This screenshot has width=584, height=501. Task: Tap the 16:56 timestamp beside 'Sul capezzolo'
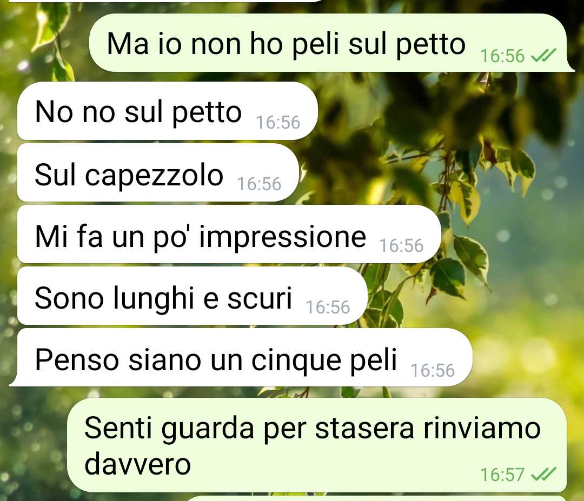tap(259, 184)
